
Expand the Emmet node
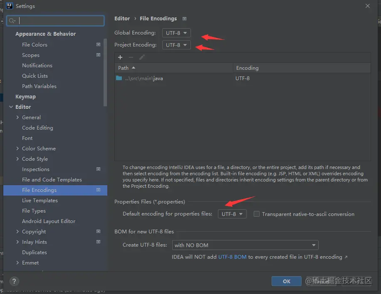click(17, 262)
